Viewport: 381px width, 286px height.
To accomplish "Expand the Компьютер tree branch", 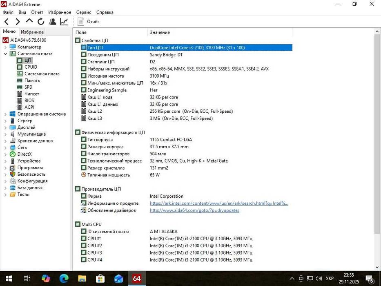I will [x=5, y=47].
